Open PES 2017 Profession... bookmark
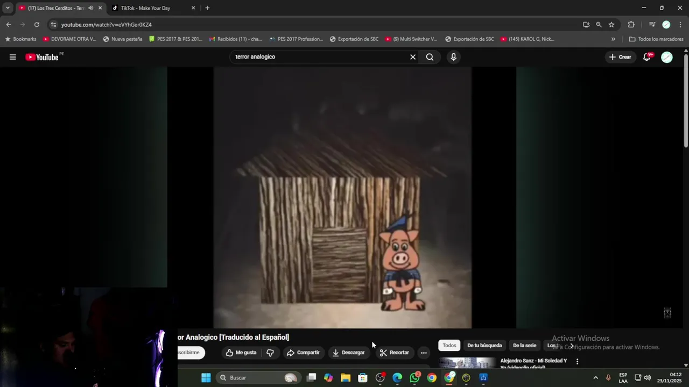The height and width of the screenshot is (387, 689). (296, 39)
